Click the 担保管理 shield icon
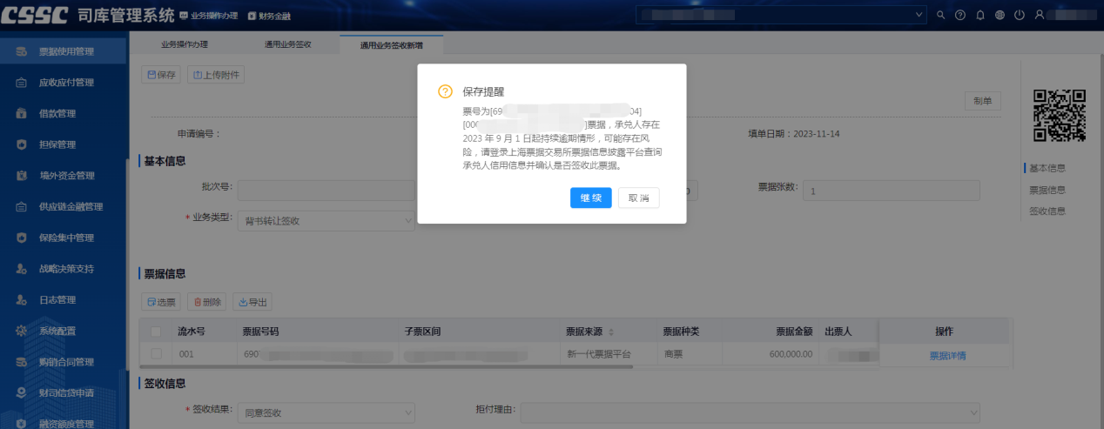This screenshot has height=429, width=1104. coord(21,144)
